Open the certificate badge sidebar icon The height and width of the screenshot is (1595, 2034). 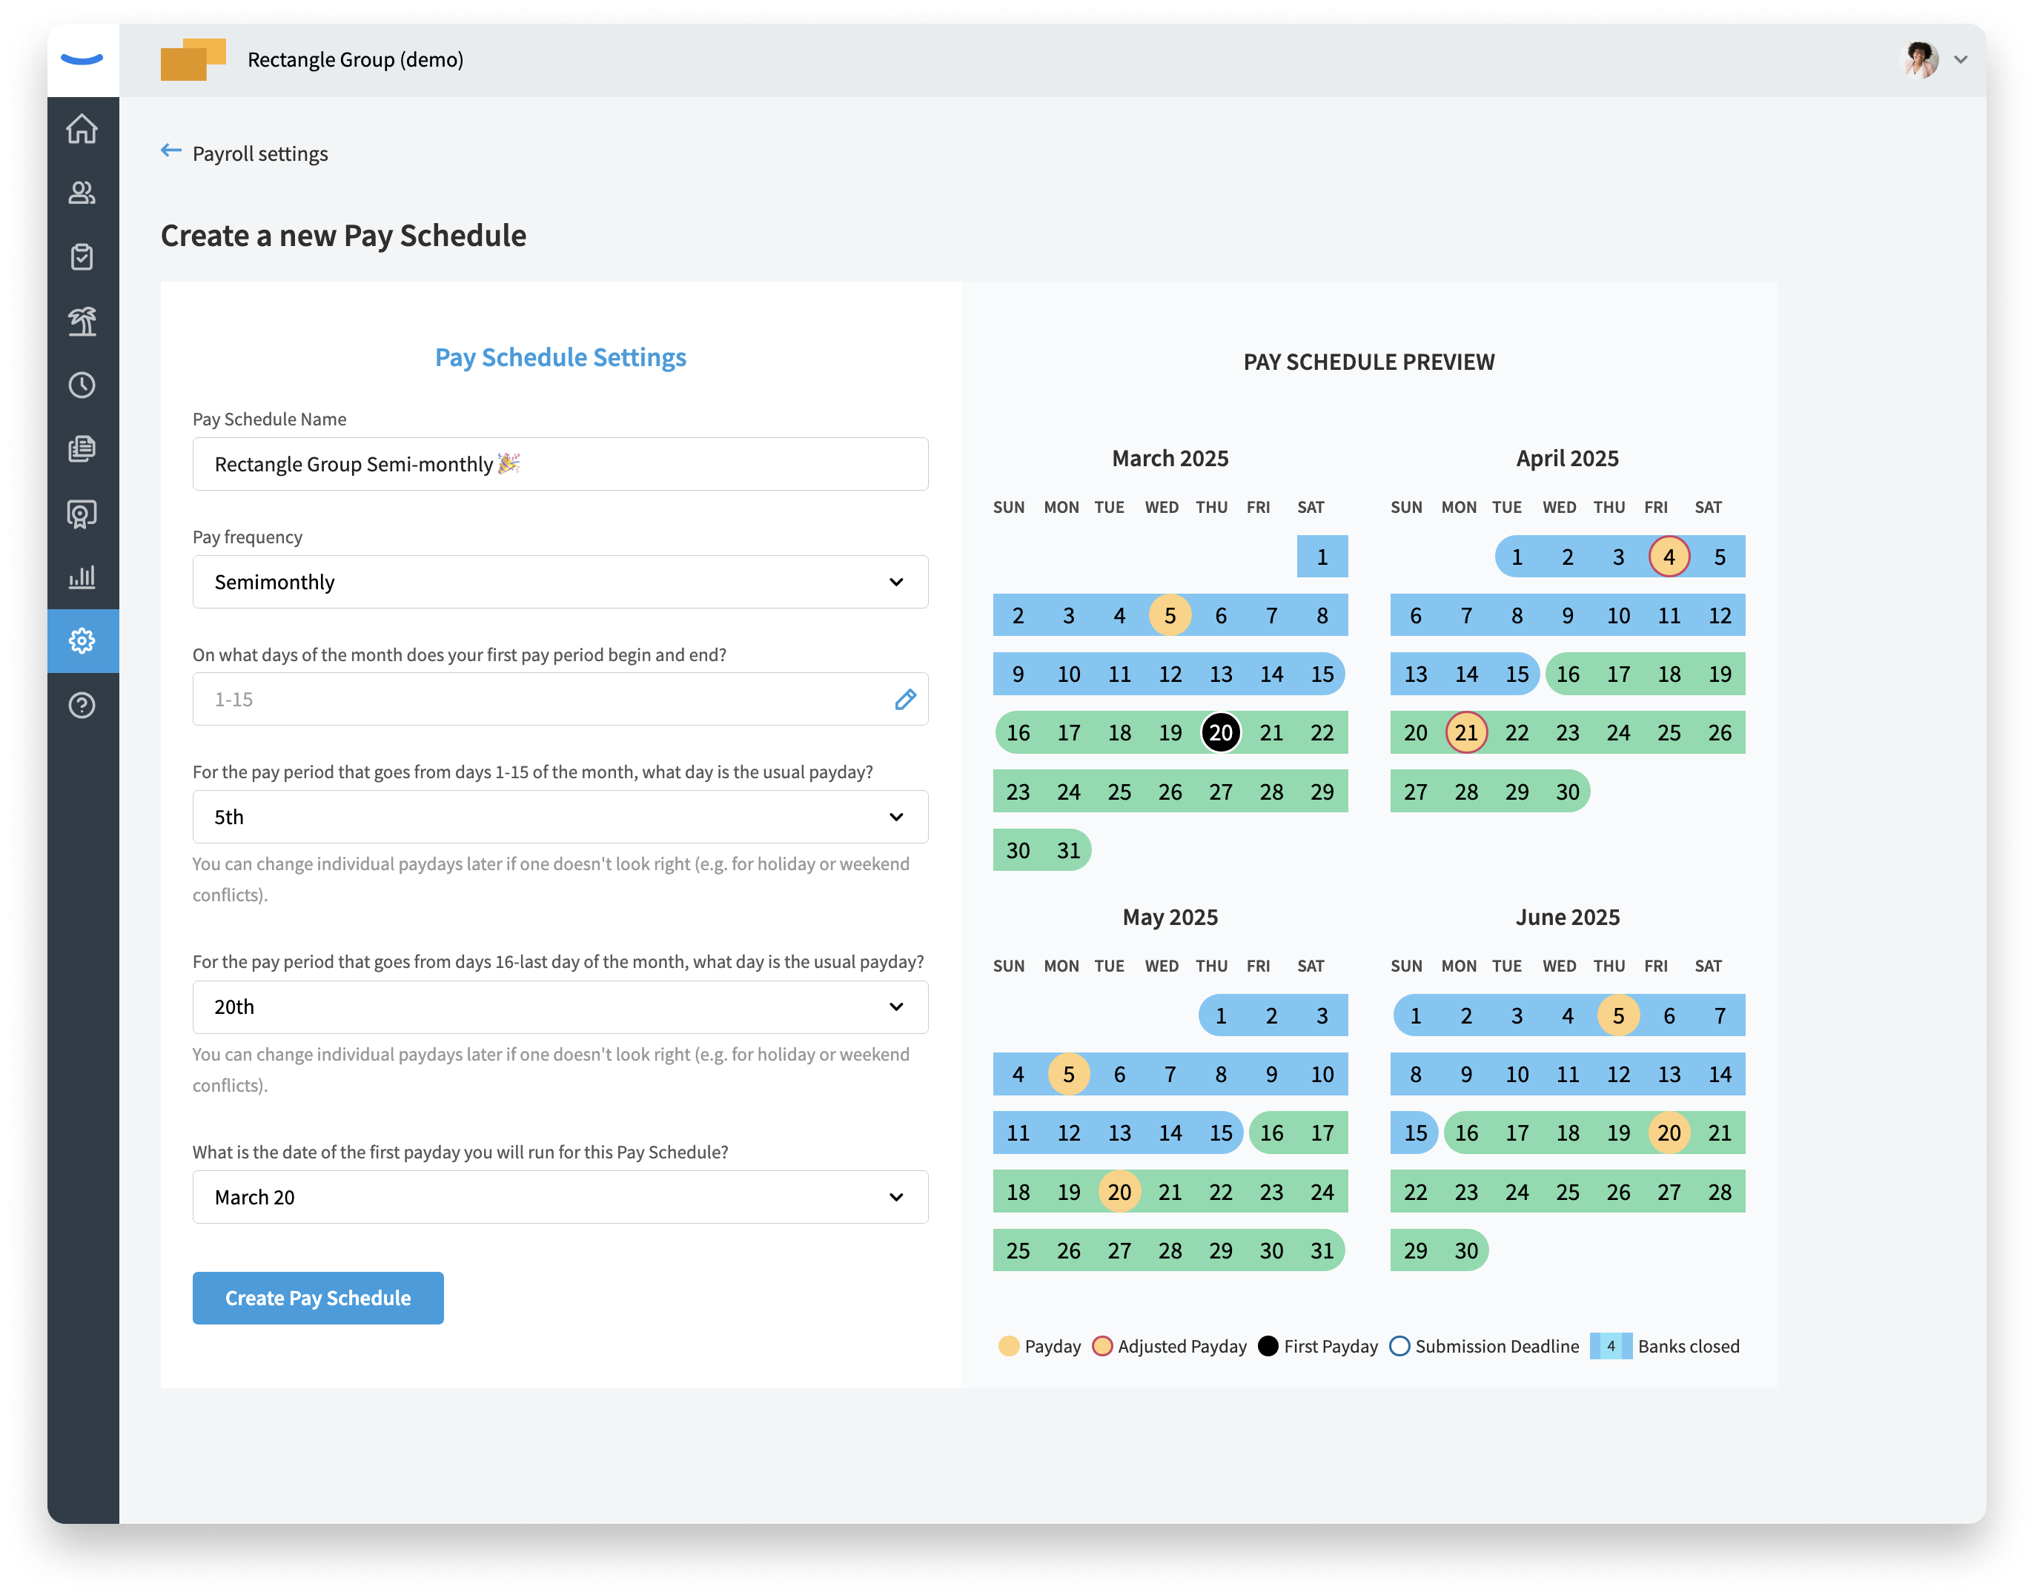[x=82, y=514]
